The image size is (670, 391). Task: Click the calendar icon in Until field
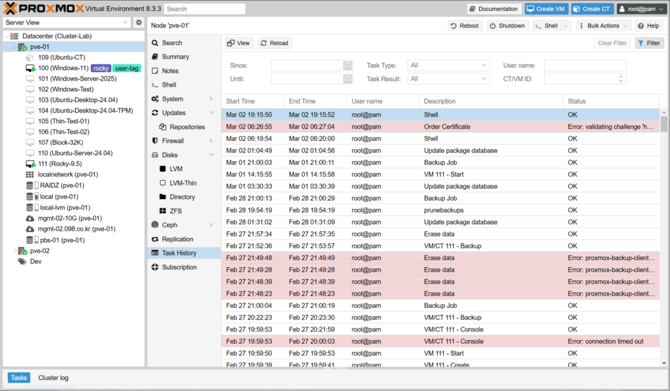click(348, 79)
